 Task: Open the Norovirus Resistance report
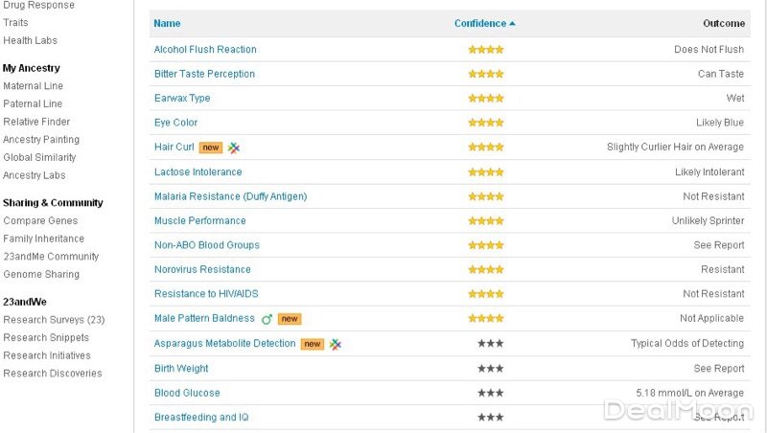pos(202,270)
